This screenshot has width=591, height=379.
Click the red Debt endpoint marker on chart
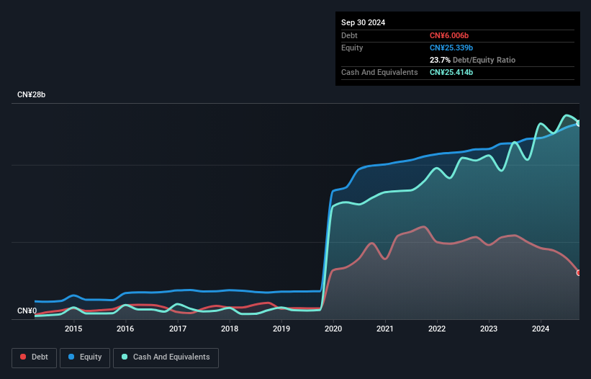[579, 272]
